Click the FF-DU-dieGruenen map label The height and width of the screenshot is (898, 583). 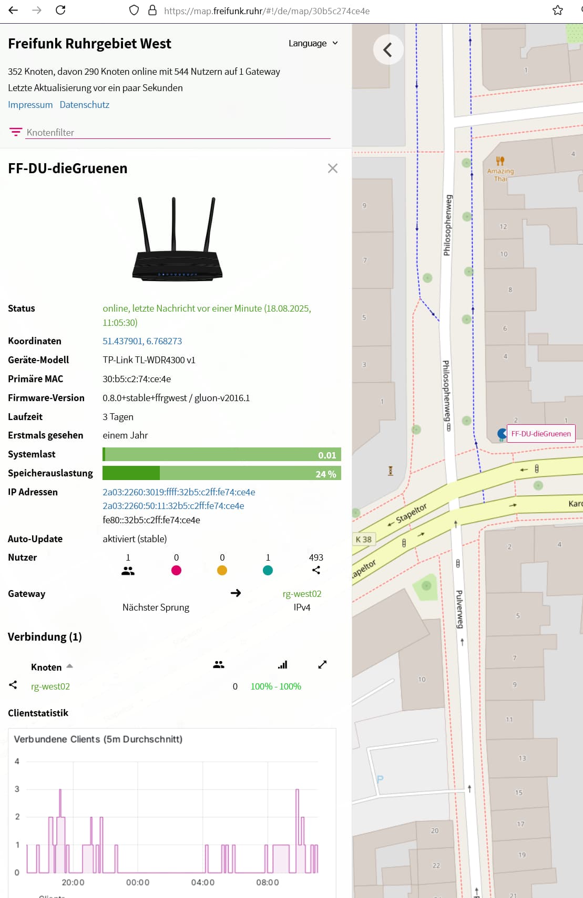coord(540,434)
